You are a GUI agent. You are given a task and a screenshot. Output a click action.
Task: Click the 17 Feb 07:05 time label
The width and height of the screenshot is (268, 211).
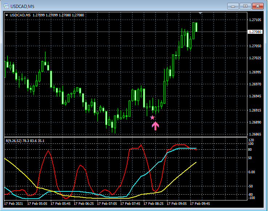coord(107,204)
